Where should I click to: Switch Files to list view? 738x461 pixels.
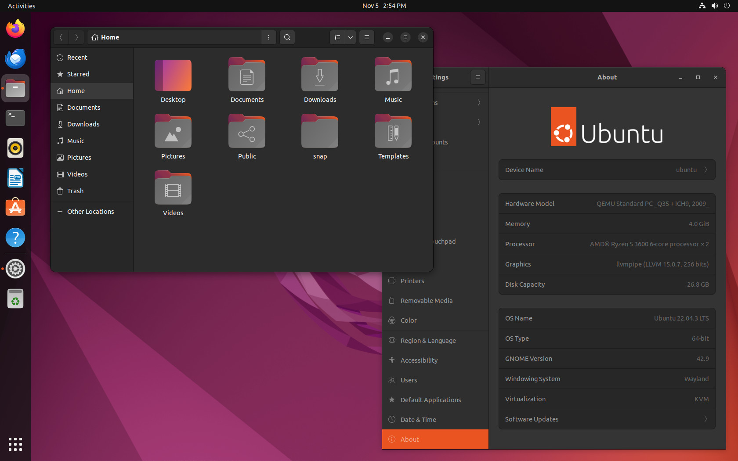pyautogui.click(x=337, y=37)
